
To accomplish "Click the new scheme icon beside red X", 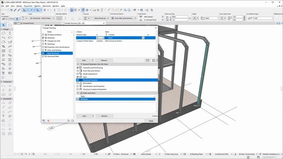I will (44, 121).
